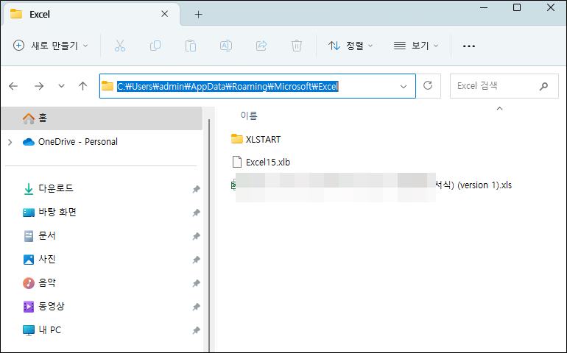Click the address bar path text
Viewport: 567px width, 353px height.
tap(228, 86)
